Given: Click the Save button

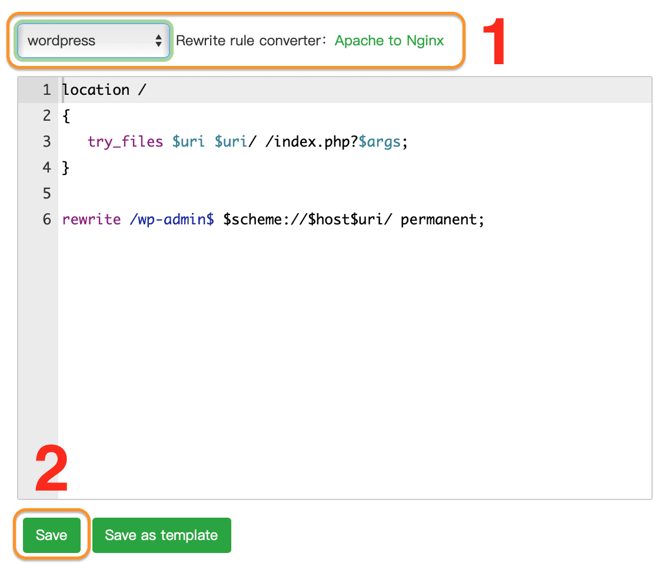Looking at the screenshot, I should (x=51, y=535).
